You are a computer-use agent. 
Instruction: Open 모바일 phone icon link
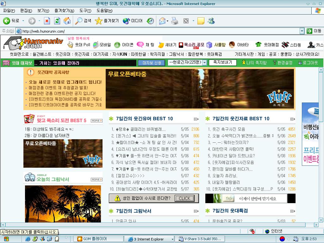[102, 45]
